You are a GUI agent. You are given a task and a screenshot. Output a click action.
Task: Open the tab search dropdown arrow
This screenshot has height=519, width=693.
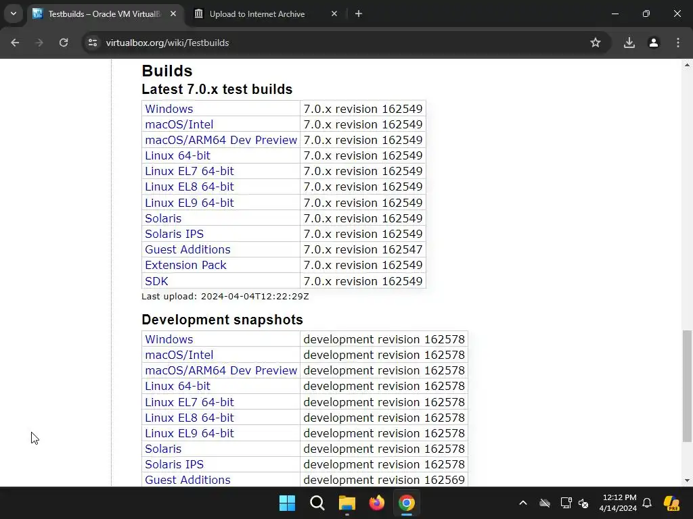(x=14, y=14)
